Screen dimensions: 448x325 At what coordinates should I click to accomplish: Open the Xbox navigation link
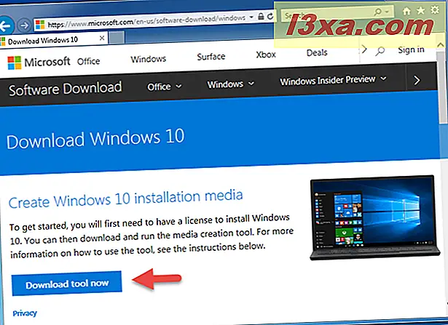[266, 55]
